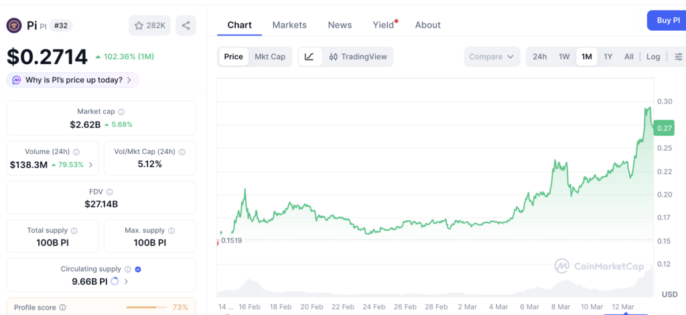
Task: Click the Profile score progress bar
Action: point(147,308)
